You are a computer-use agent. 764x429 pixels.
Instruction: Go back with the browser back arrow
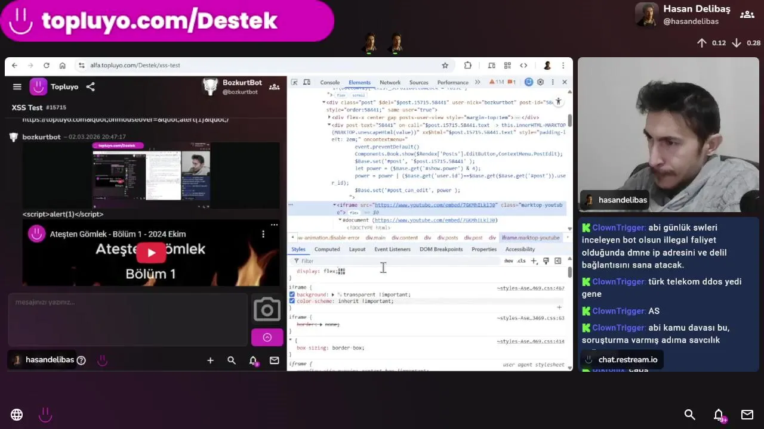tap(15, 66)
